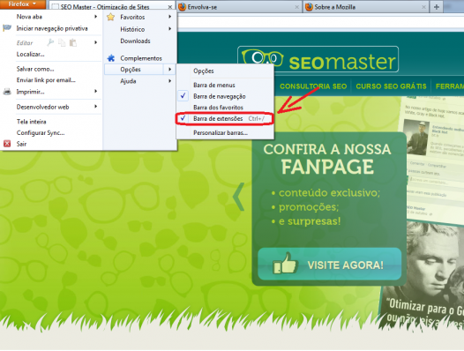This screenshot has width=464, height=351.
Task: Click Firefox favicon on Sobre a Mozilla tab
Action: click(x=309, y=7)
